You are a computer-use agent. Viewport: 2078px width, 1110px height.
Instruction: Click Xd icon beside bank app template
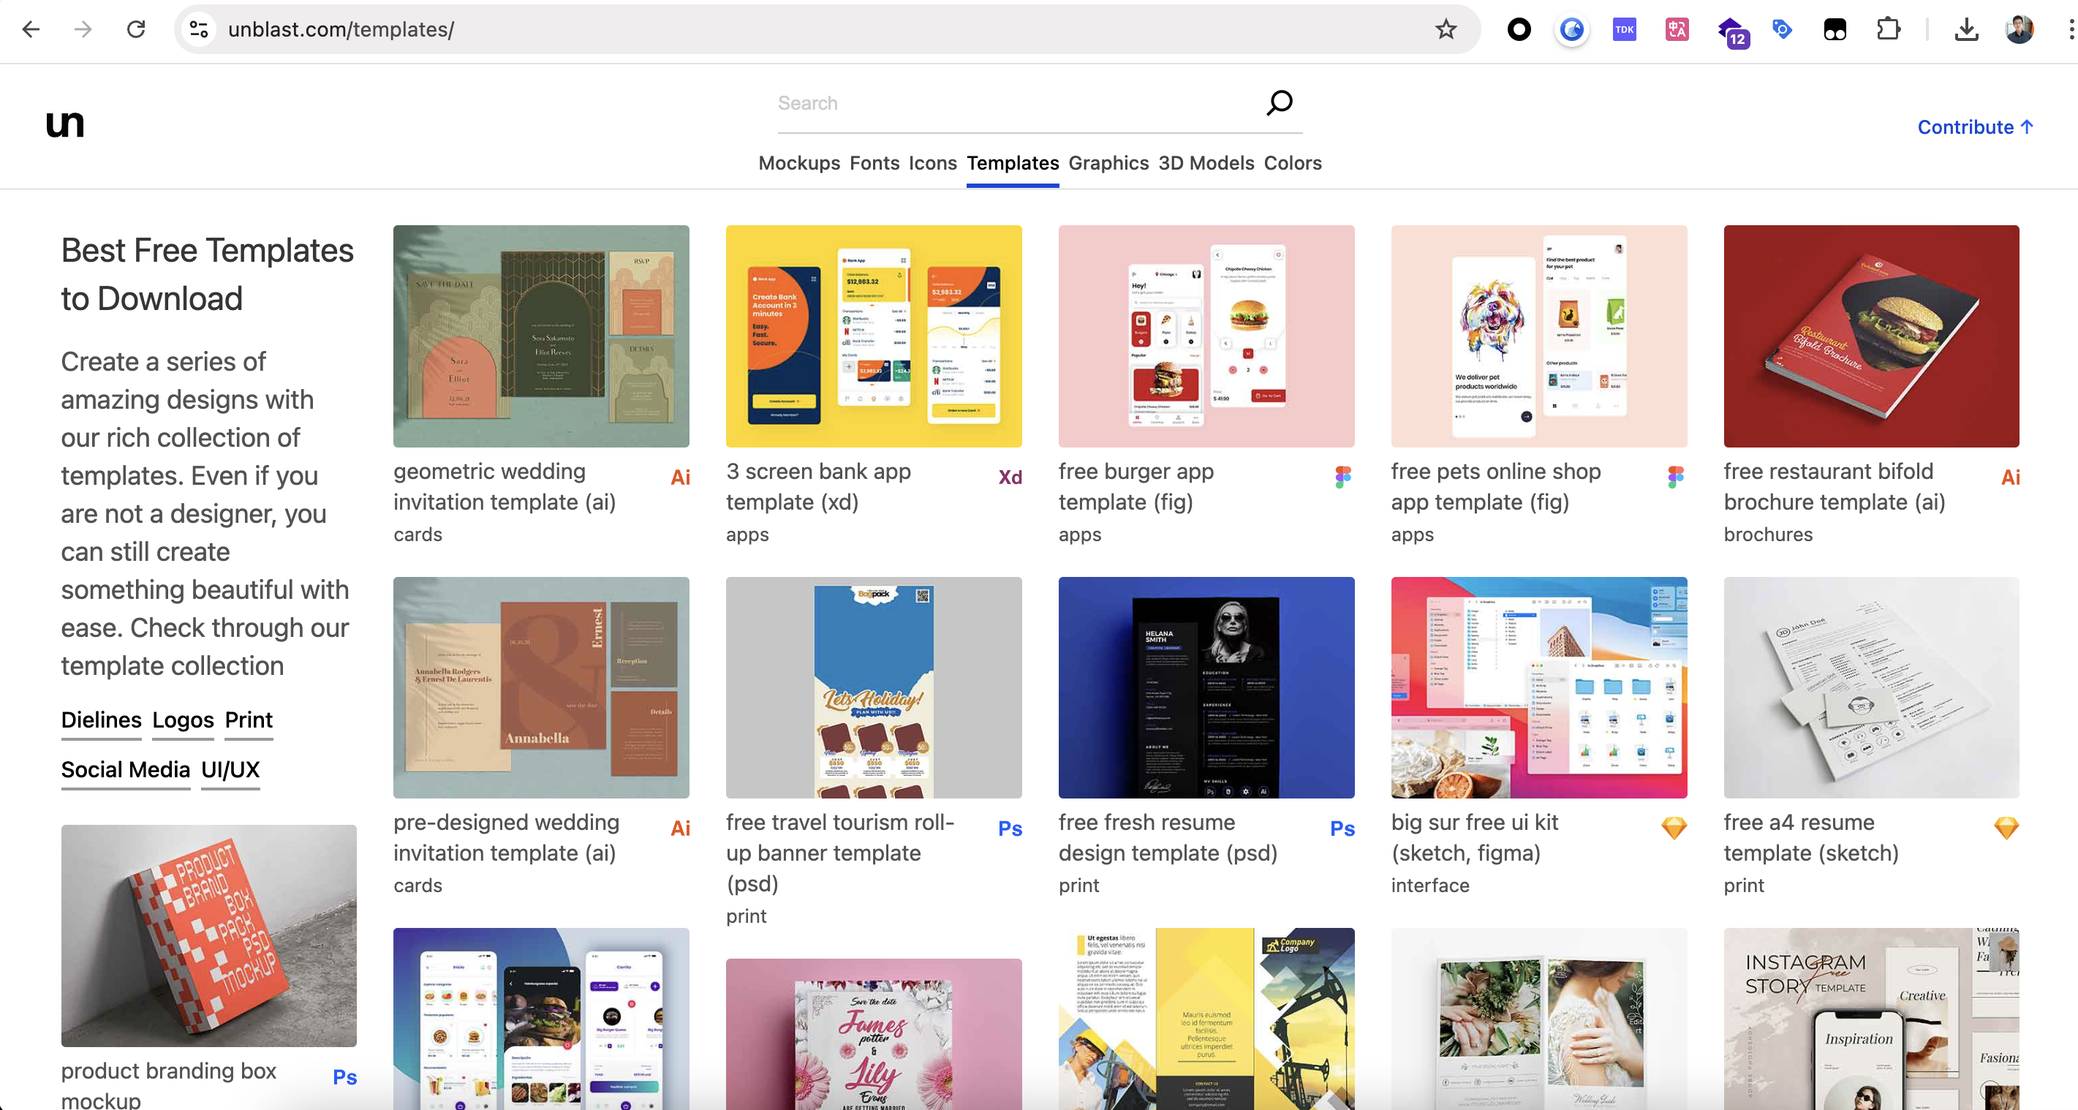tap(1010, 477)
